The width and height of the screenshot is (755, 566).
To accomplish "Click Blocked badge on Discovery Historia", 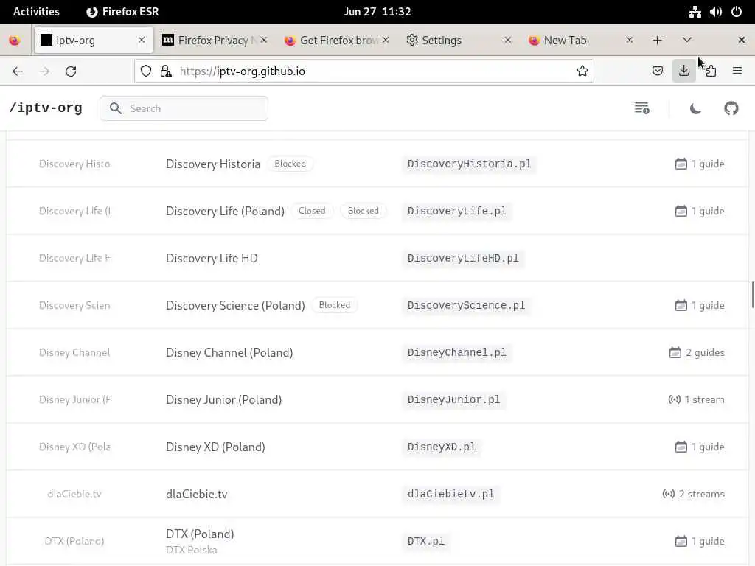I will pos(290,164).
